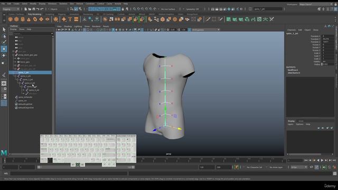Toggle the lock icon beside the Workspace dropdown
This screenshot has width=338, height=190.
point(336,4)
